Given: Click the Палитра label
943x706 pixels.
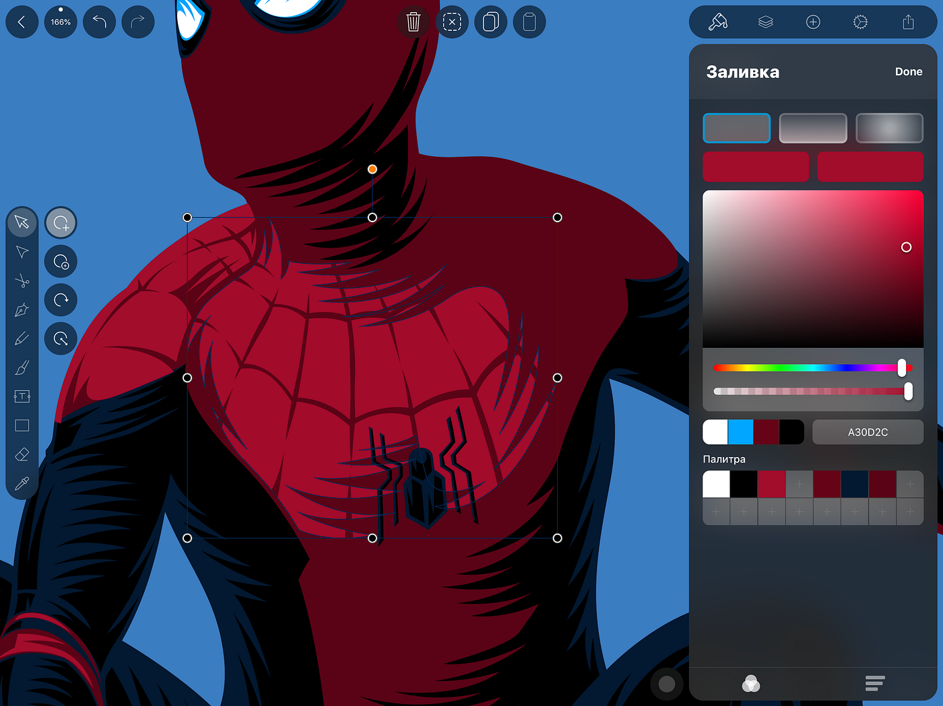Looking at the screenshot, I should 724,459.
